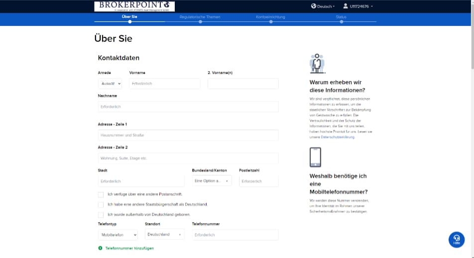This screenshot has height=258, width=474.
Task: Click the Postleitzahl input field
Action: tap(259, 181)
